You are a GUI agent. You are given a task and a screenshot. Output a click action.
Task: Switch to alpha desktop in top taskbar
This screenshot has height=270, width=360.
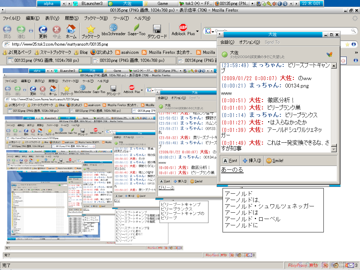pyautogui.click(x=49, y=4)
